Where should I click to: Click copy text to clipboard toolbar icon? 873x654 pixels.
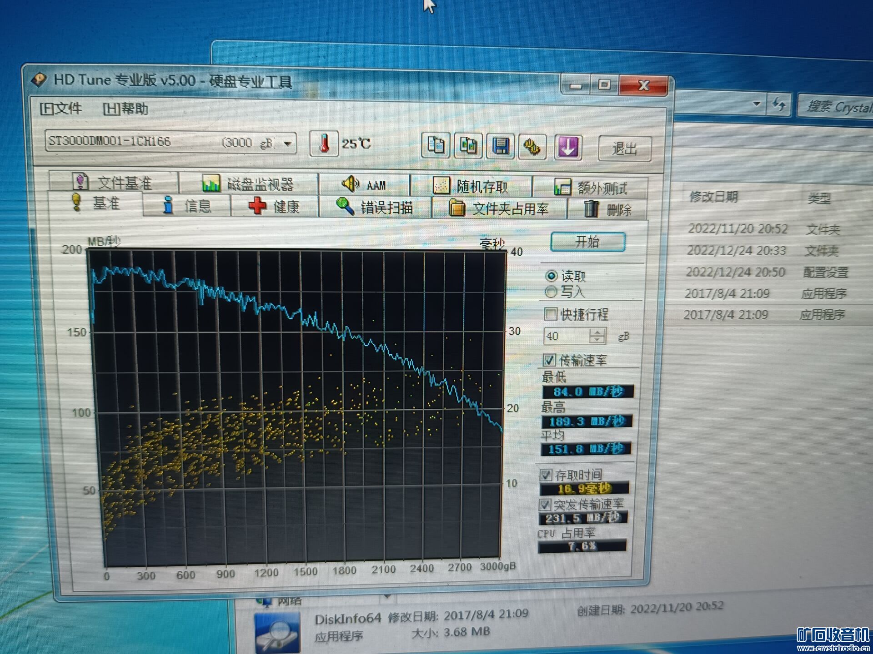pyautogui.click(x=436, y=146)
